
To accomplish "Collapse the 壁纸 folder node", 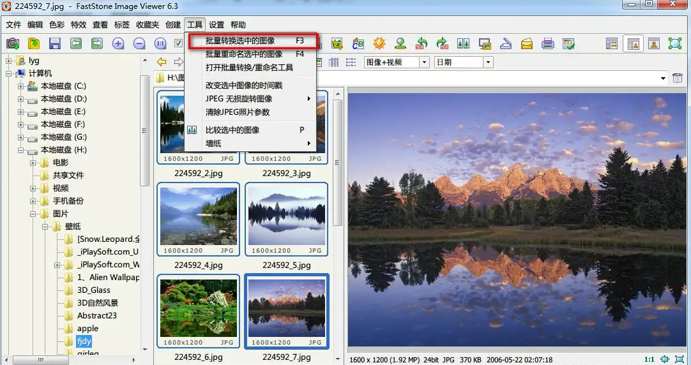I will tap(45, 227).
